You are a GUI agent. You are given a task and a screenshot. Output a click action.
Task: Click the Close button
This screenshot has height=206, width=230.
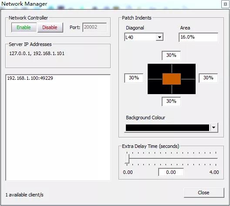pyautogui.click(x=204, y=193)
